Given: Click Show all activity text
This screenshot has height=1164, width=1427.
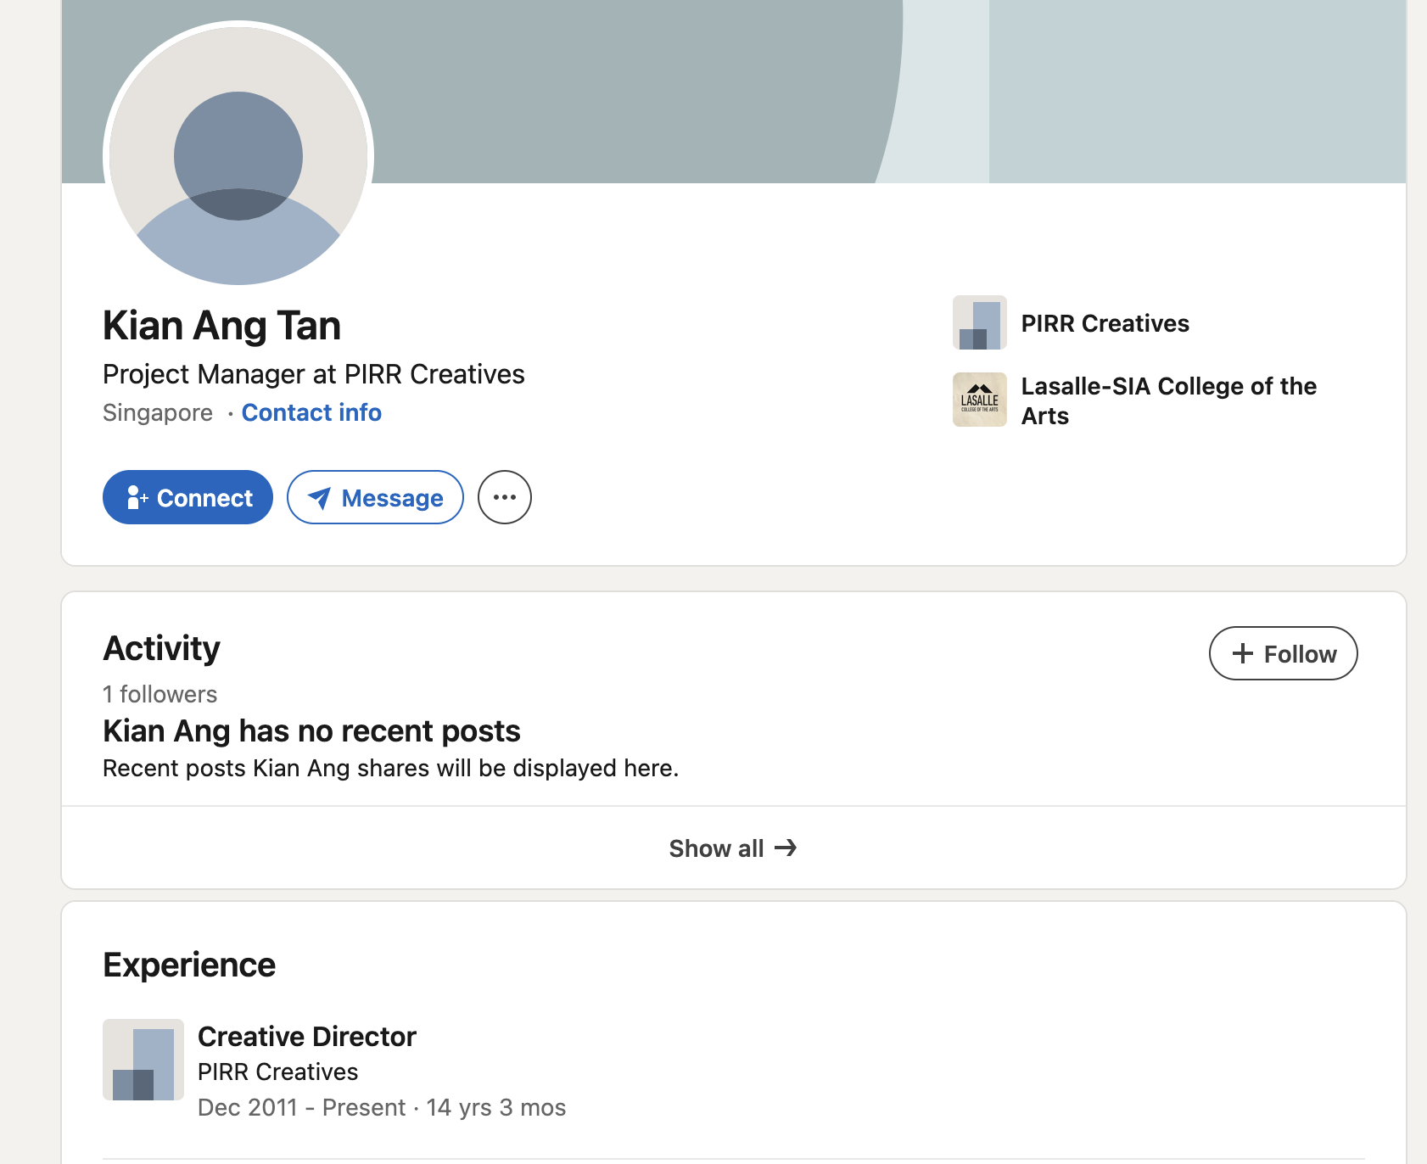Looking at the screenshot, I should [x=716, y=848].
